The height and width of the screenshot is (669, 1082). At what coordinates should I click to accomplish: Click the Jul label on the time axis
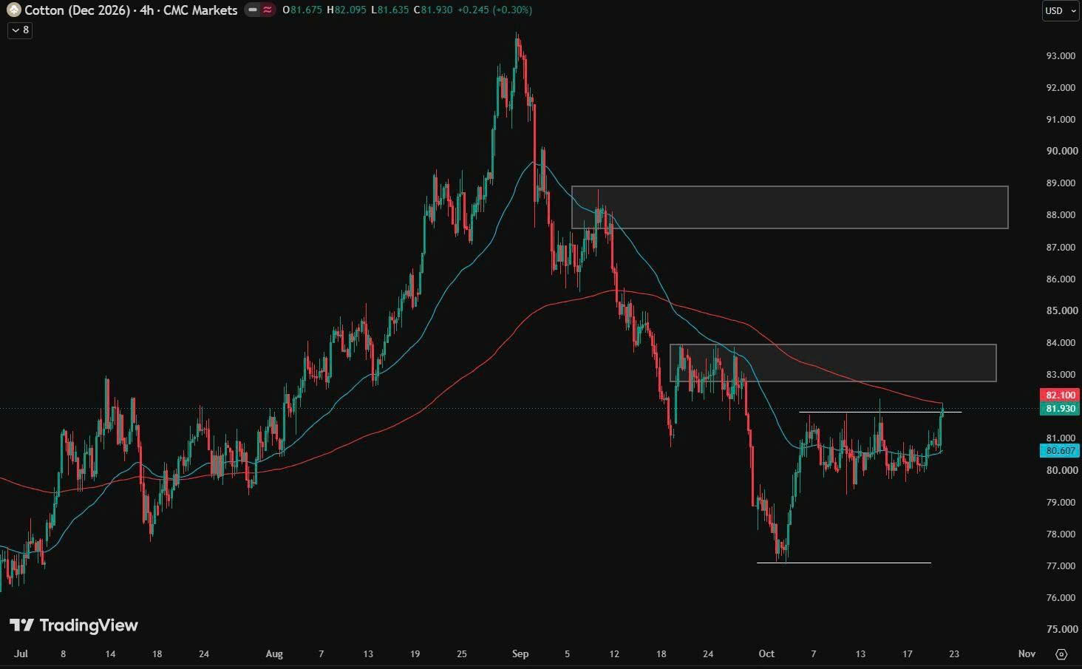(x=21, y=654)
